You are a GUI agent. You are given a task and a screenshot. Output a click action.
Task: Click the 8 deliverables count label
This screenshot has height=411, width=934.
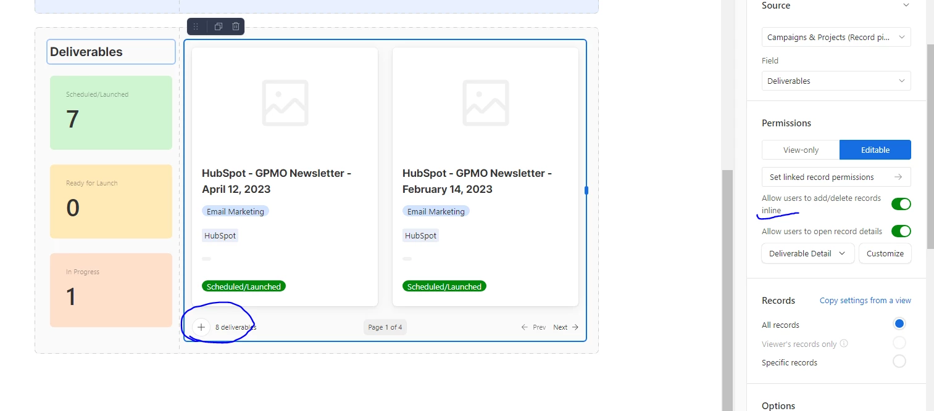(236, 327)
